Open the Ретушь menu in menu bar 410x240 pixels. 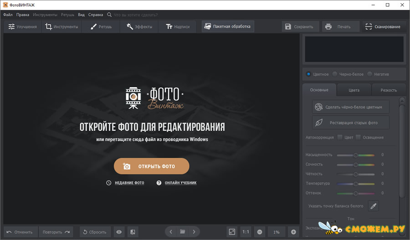coord(67,15)
